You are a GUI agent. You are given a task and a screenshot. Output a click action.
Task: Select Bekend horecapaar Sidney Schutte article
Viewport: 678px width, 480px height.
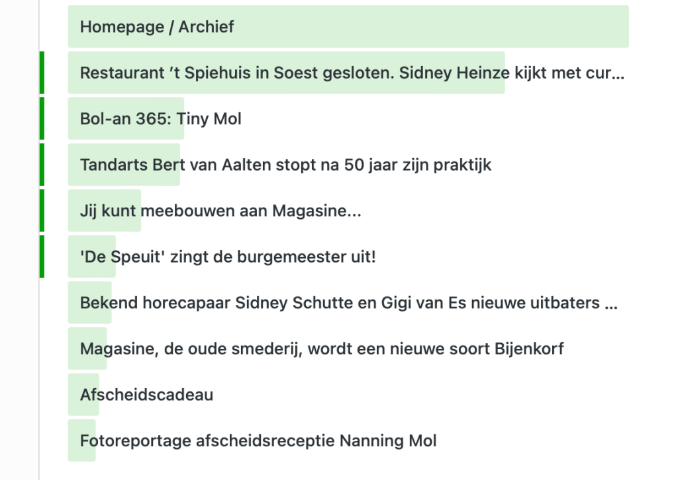pos(348,303)
